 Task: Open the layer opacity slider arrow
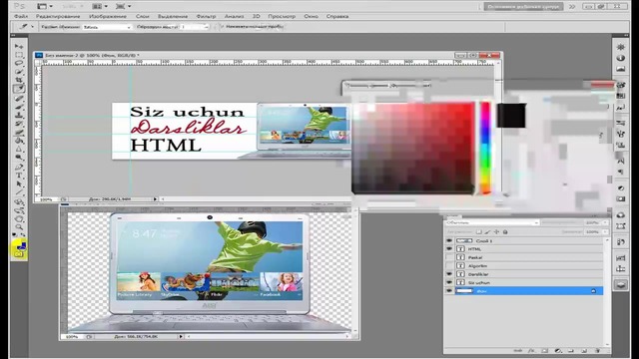coord(605,222)
